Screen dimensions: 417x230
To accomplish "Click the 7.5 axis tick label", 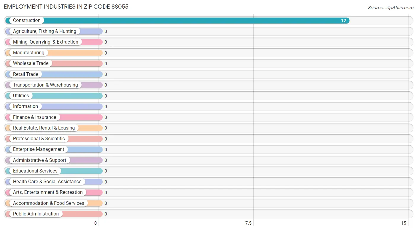I will click(x=248, y=223).
